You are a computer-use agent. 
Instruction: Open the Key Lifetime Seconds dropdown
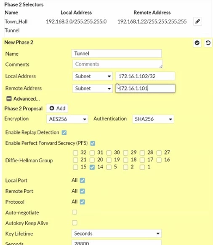coord(117,234)
